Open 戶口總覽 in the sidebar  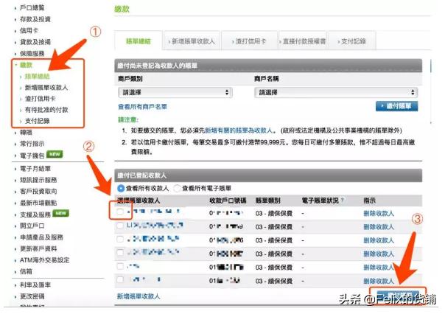(x=32, y=8)
